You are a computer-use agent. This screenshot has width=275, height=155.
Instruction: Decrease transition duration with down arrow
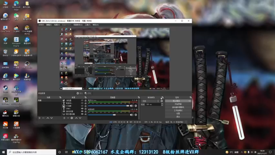pyautogui.click(x=162, y=105)
